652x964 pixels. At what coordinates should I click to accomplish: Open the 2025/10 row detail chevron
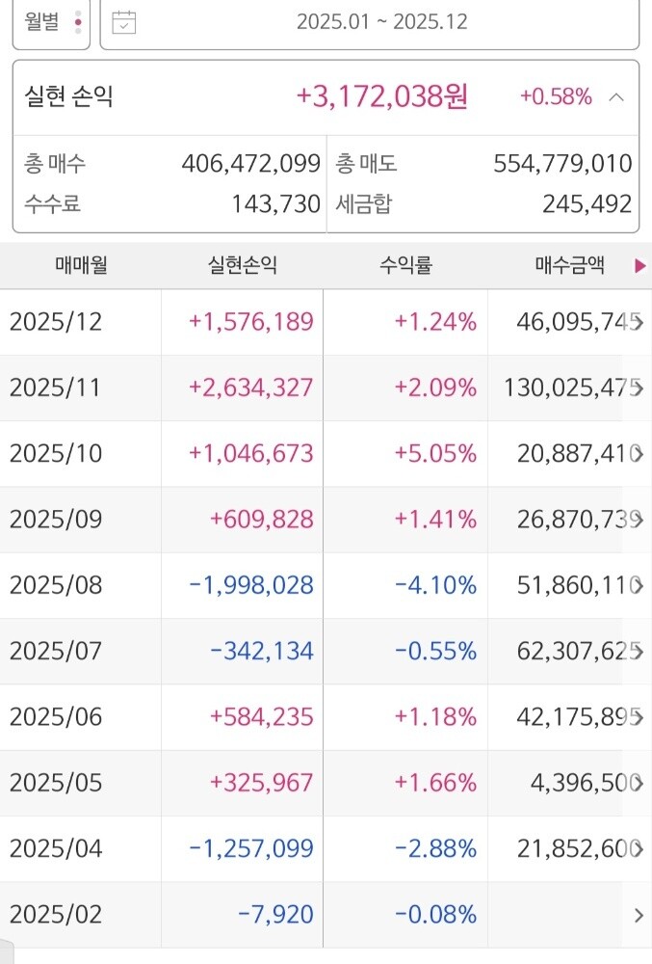[x=639, y=454]
